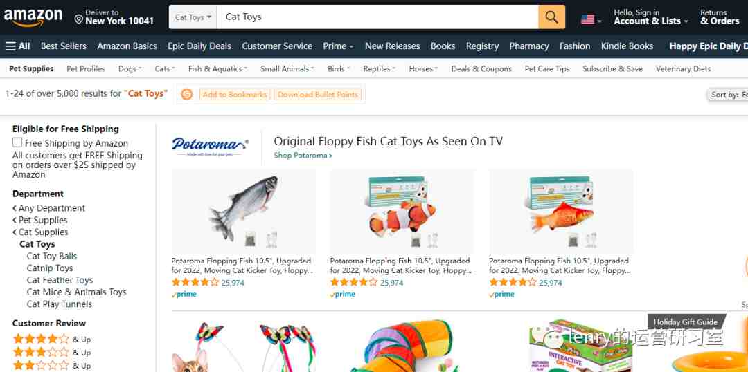Click the Deliver to location pin
The height and width of the screenshot is (372, 748).
coord(79,19)
